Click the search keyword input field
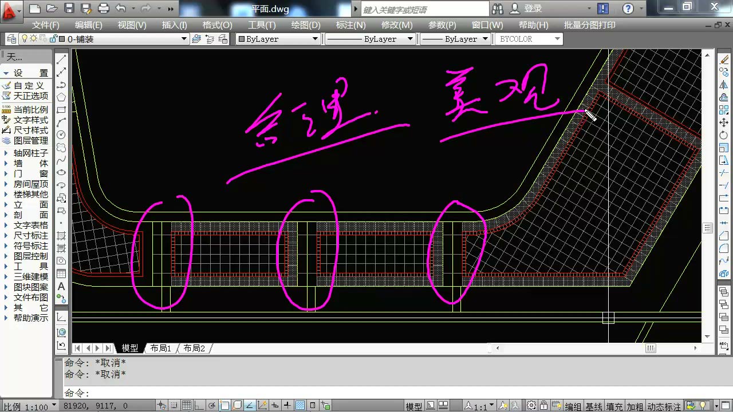Screen dimensions: 733x412 425,9
